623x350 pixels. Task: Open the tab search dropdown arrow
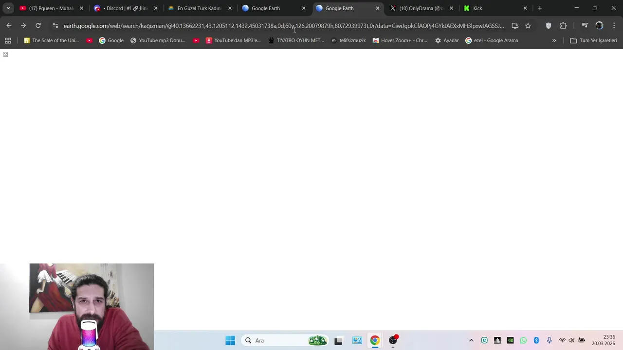(x=8, y=8)
